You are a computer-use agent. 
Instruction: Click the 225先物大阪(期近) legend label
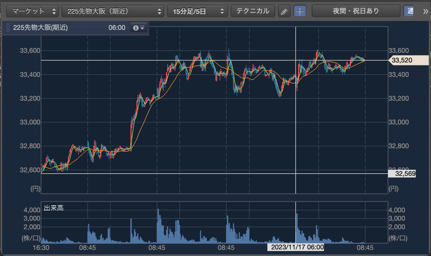(x=40, y=28)
